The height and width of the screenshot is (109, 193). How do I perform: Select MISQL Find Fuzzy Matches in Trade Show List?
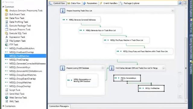pyautogui.click(x=126, y=40)
